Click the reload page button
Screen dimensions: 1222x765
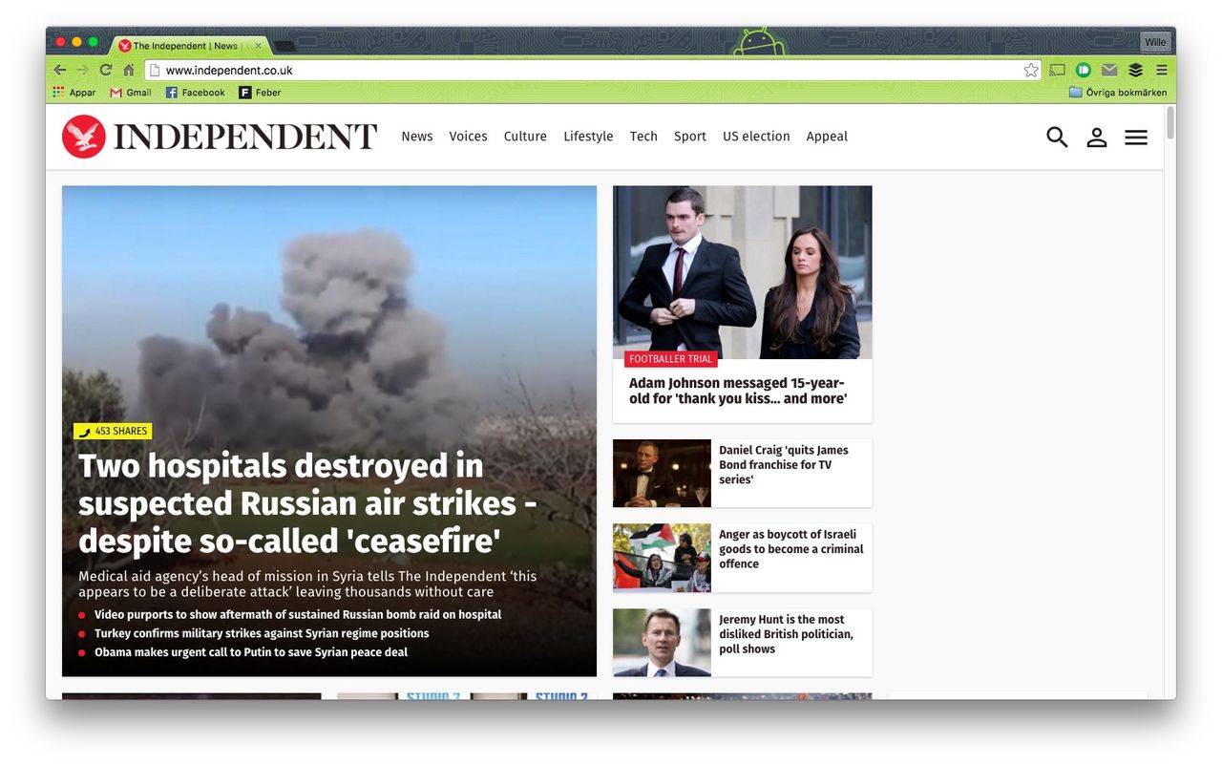coord(105,70)
